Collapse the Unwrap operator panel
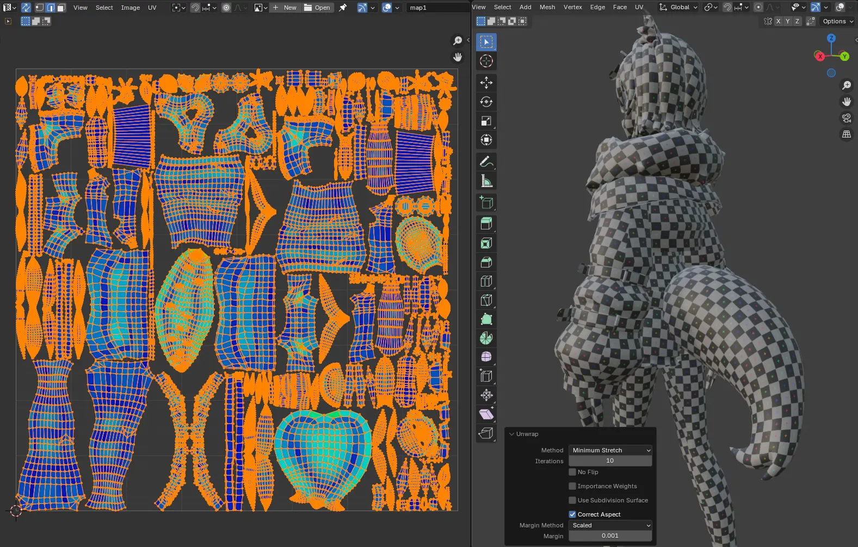The height and width of the screenshot is (547, 858). (x=511, y=434)
